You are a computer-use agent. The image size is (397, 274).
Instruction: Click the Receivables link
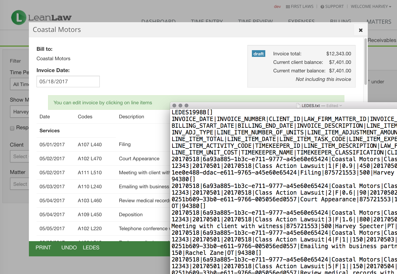382,40
